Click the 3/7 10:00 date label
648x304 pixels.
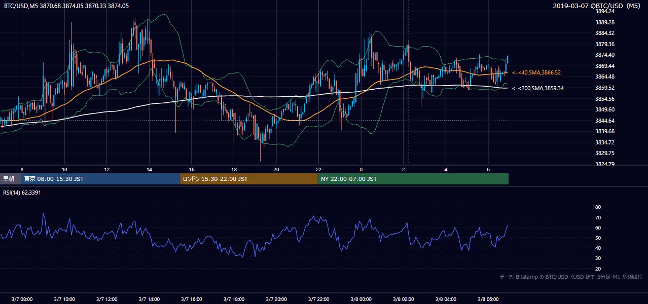(64, 299)
